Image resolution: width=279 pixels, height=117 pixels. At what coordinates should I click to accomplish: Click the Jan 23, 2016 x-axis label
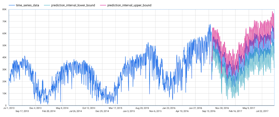pos(169,108)
